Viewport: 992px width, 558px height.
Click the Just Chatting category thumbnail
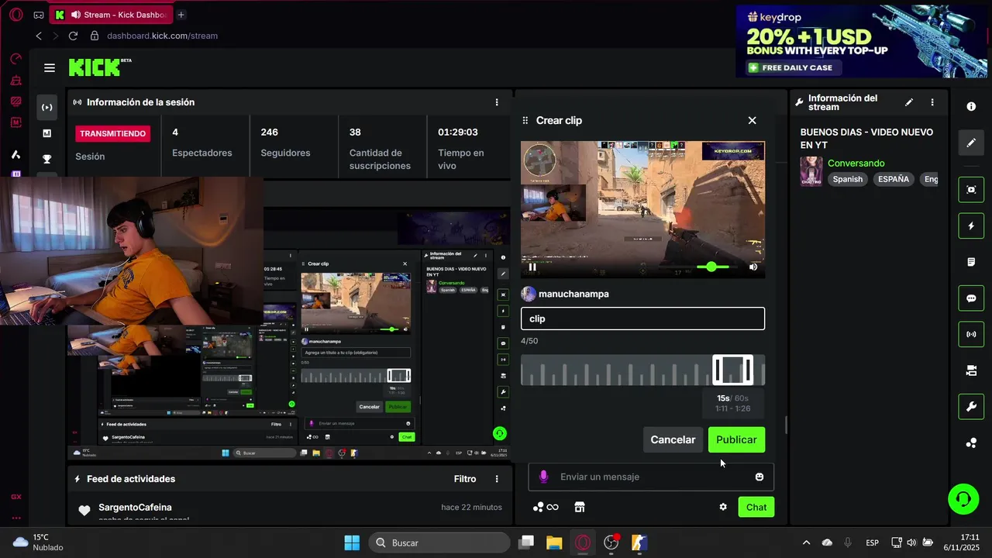811,171
